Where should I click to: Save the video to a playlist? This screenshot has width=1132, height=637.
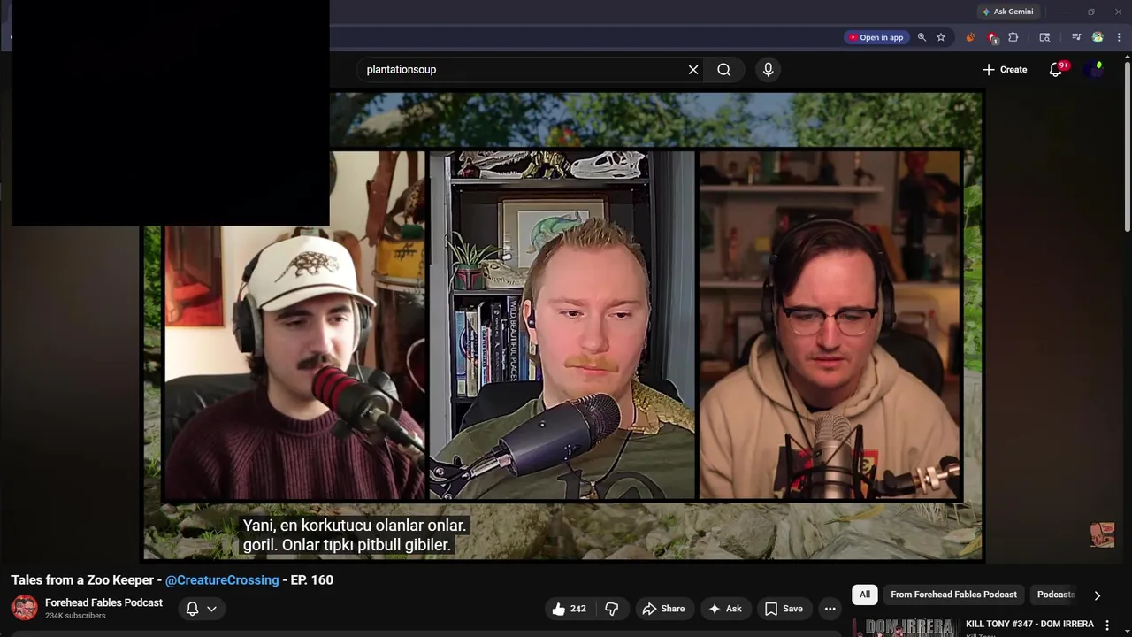coord(784,609)
